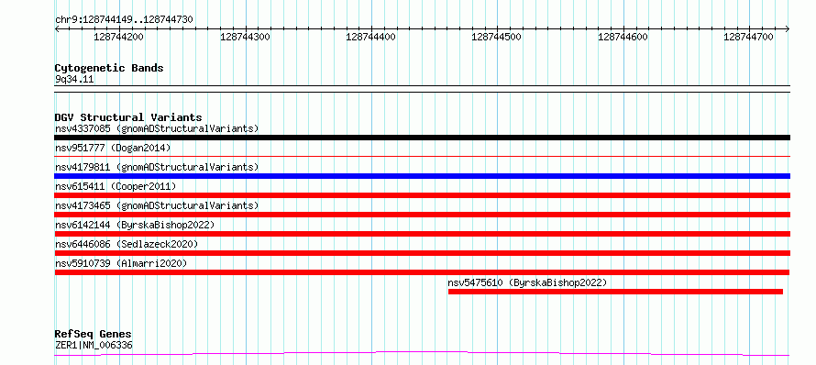Open the nsv615411 (Cooper2011) variant label
Screen dimensions: 816x365
coord(116,186)
